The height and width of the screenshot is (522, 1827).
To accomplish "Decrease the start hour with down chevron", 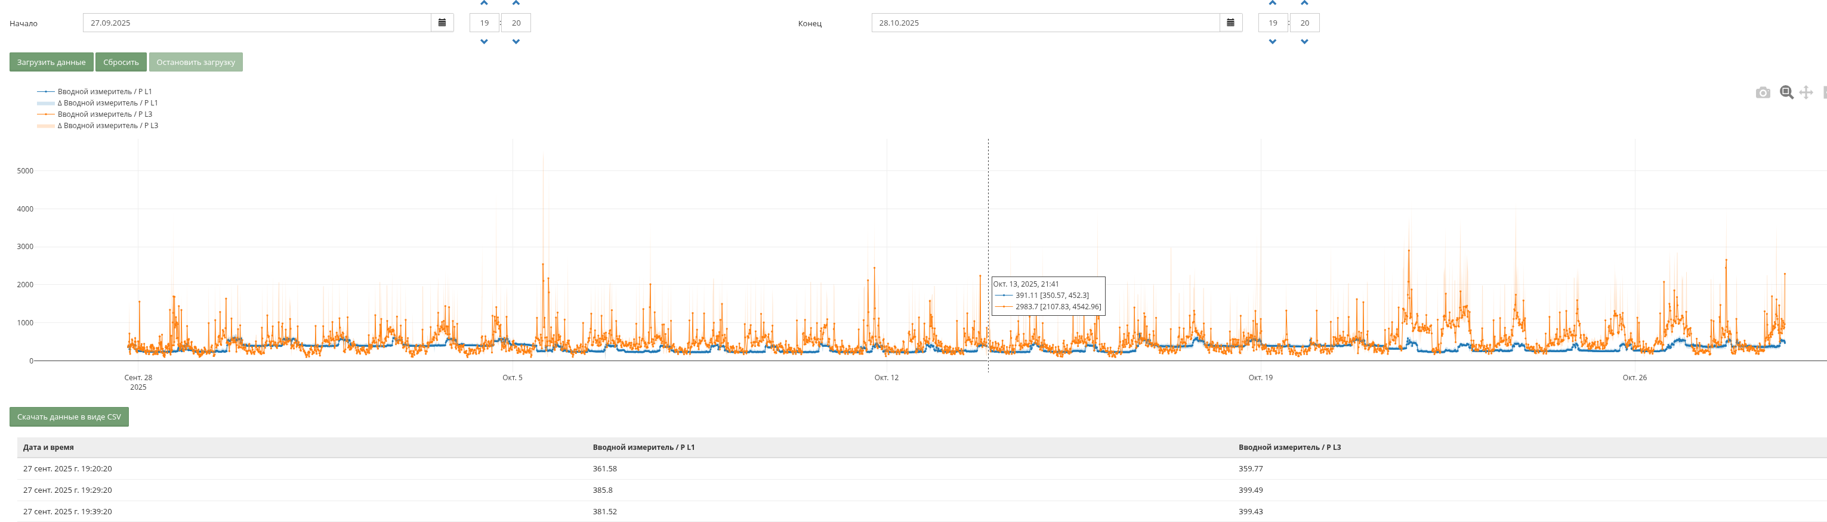I will 484,42.
